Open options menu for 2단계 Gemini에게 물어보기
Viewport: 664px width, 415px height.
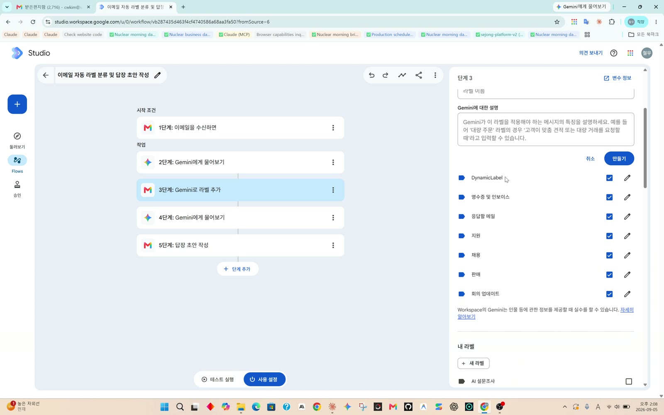(x=333, y=162)
